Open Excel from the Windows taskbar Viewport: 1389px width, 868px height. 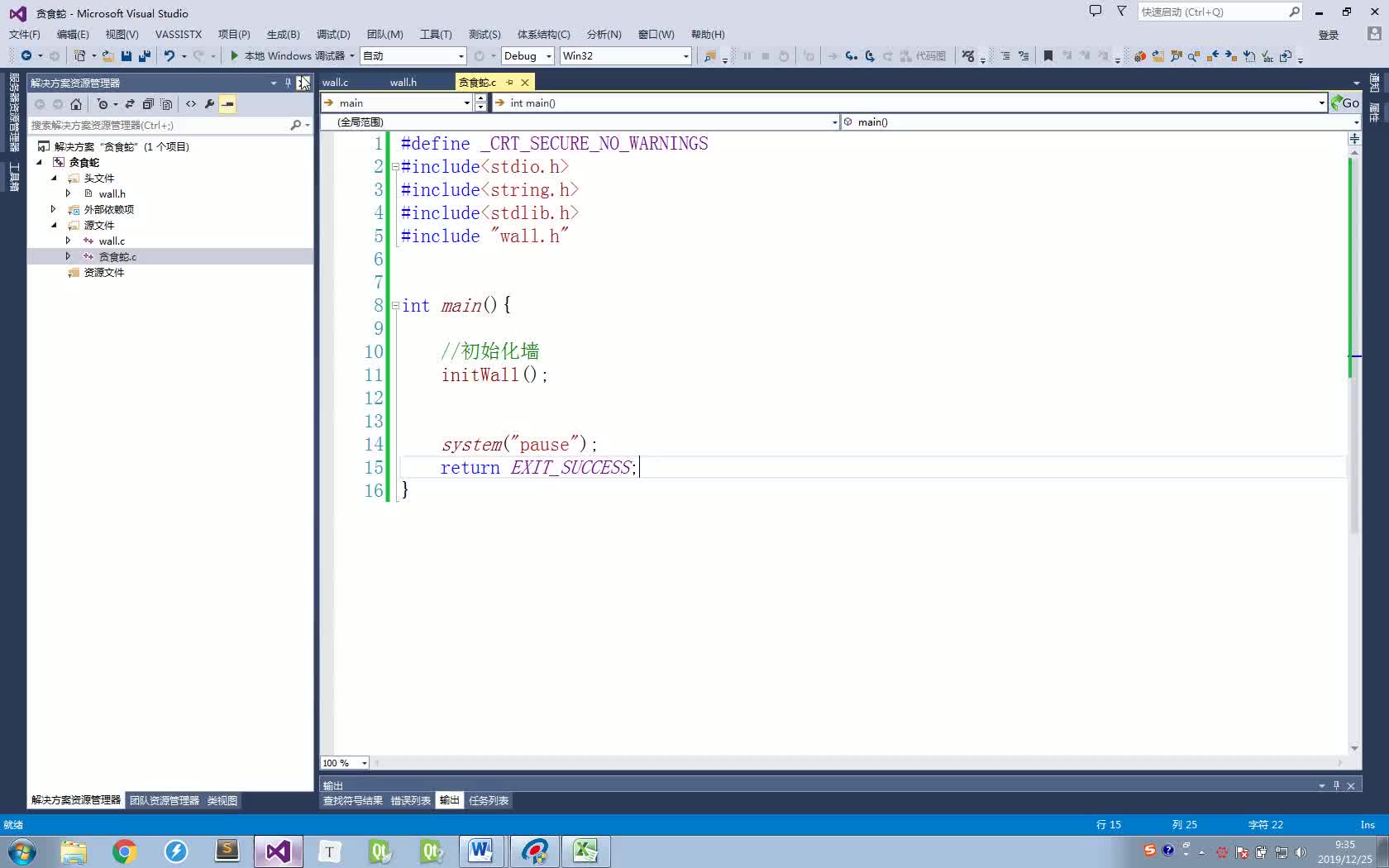coord(585,851)
